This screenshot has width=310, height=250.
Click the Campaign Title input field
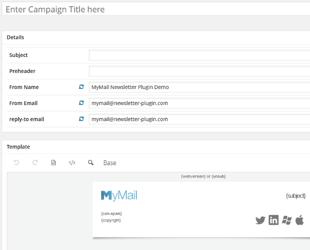[x=156, y=9]
